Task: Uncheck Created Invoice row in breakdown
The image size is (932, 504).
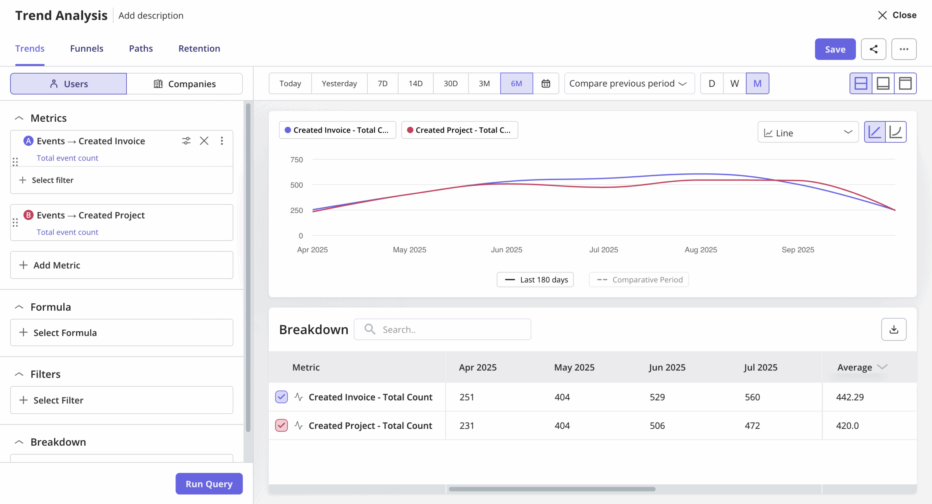Action: [281, 397]
